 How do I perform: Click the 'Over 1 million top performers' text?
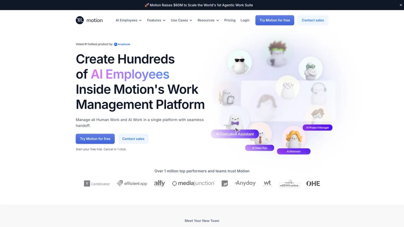(x=202, y=171)
